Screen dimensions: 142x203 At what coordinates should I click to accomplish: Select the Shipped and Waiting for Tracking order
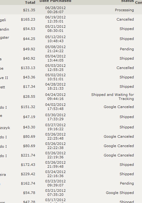click(x=71, y=97)
